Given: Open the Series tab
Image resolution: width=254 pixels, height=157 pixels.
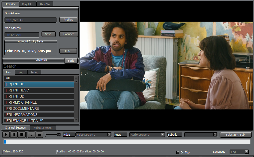Looking at the screenshot, I should click(34, 72).
